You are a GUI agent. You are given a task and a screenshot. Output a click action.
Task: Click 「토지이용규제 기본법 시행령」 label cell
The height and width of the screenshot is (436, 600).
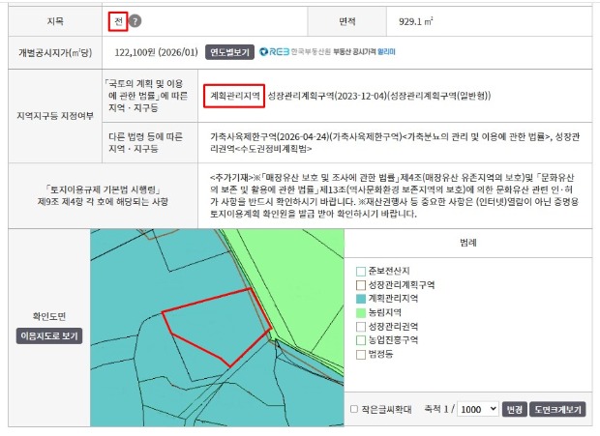[x=103, y=195]
